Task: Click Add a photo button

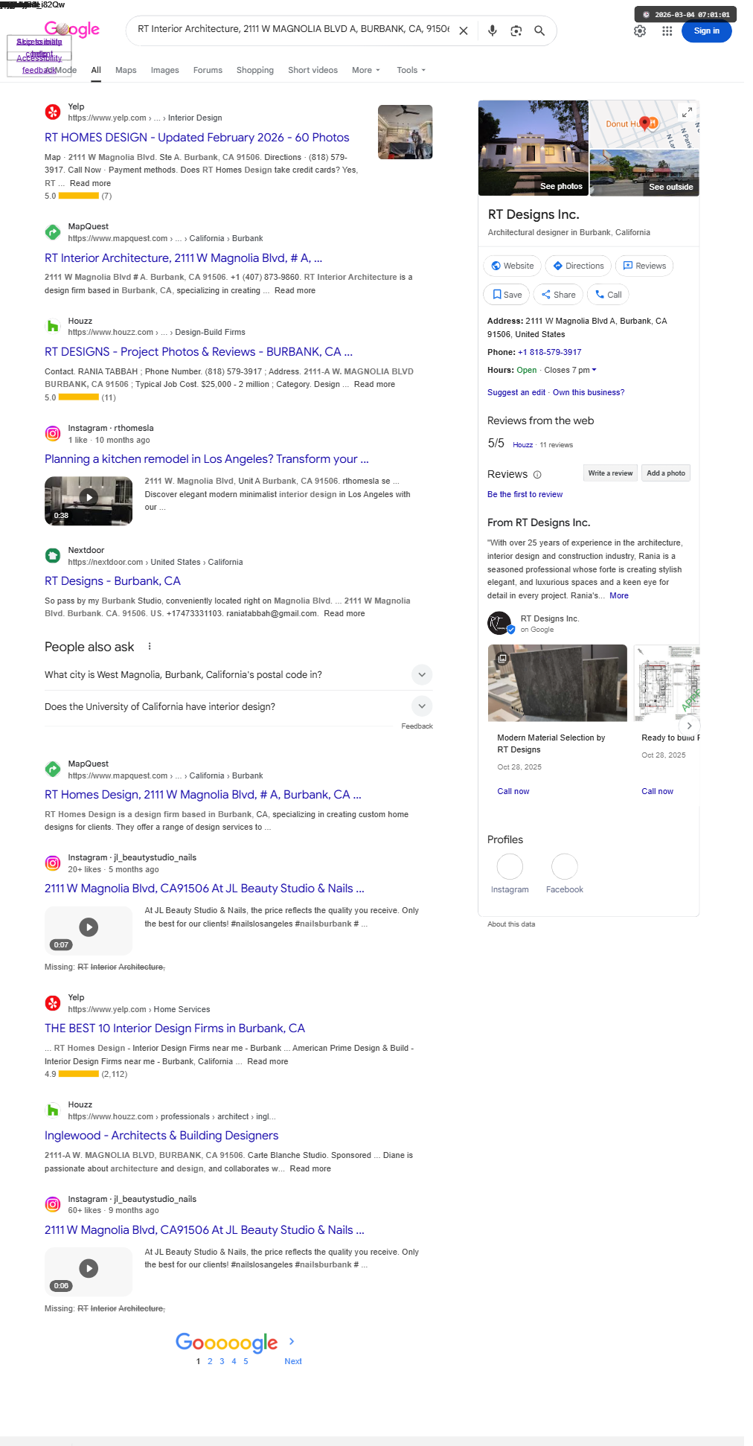Action: tap(666, 473)
